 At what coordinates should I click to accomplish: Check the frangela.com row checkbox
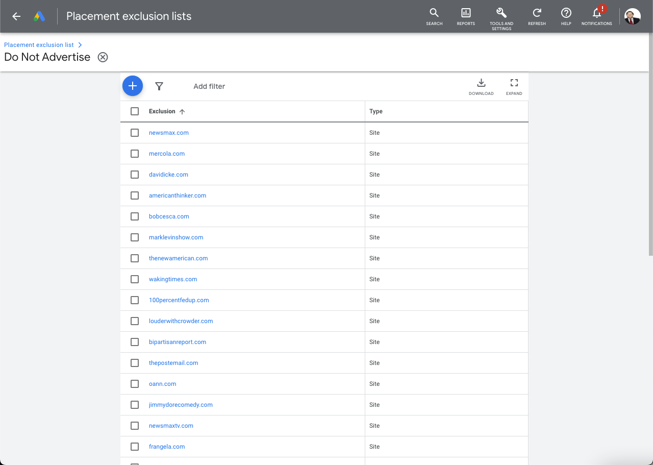(x=135, y=447)
